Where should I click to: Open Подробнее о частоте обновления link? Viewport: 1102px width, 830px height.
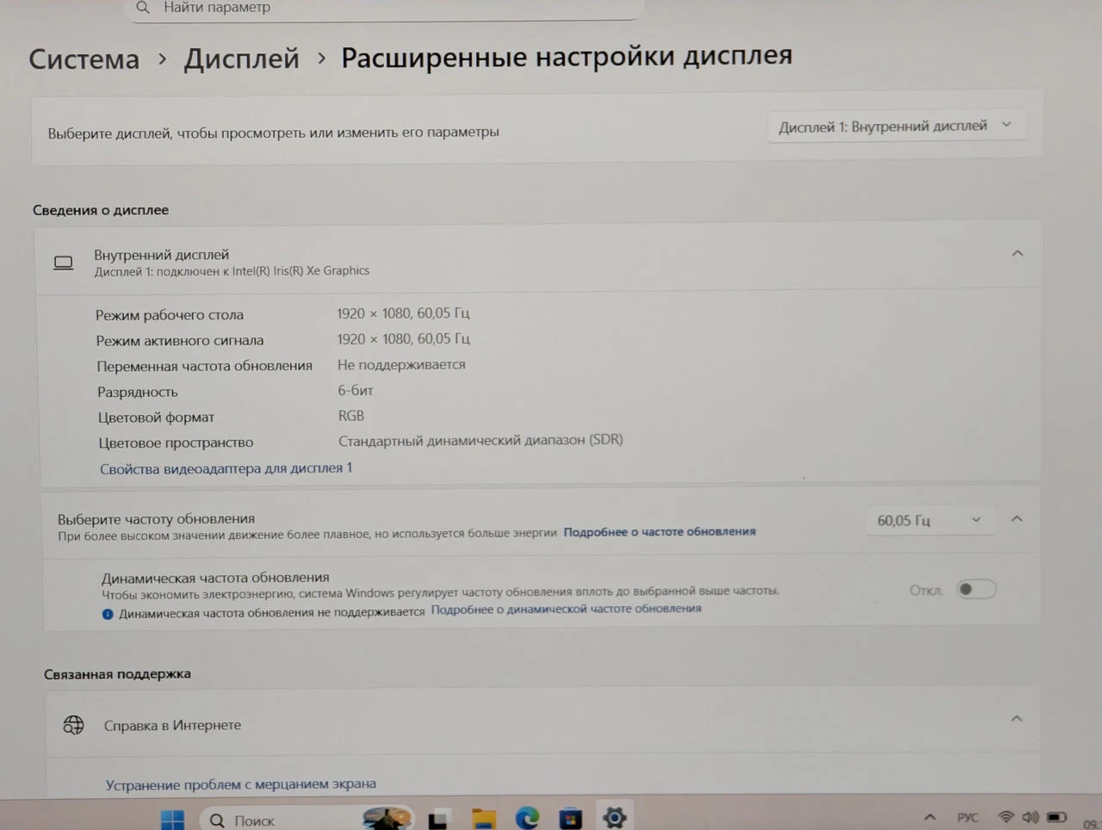(659, 532)
